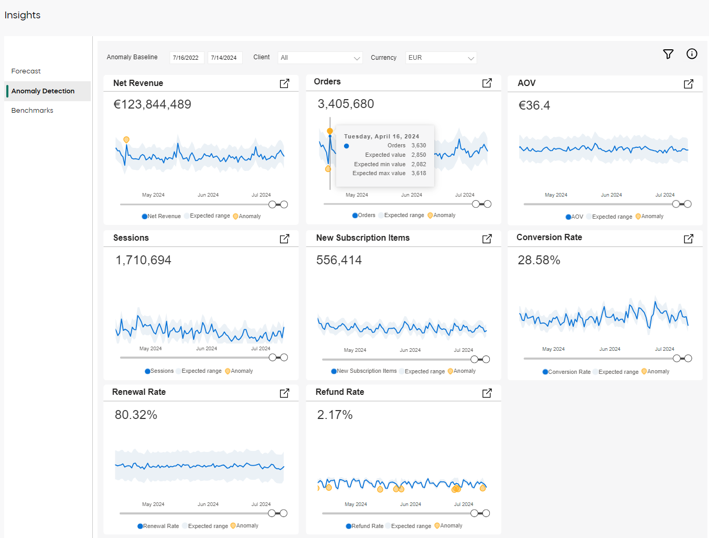The width and height of the screenshot is (709, 538).
Task: Toggle Anomaly legend in Net Revenue chart
Action: pyautogui.click(x=246, y=216)
